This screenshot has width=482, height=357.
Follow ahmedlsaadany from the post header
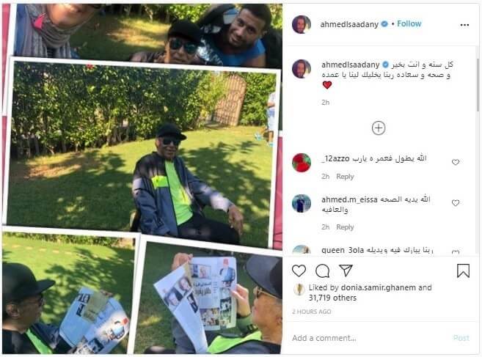coord(409,23)
